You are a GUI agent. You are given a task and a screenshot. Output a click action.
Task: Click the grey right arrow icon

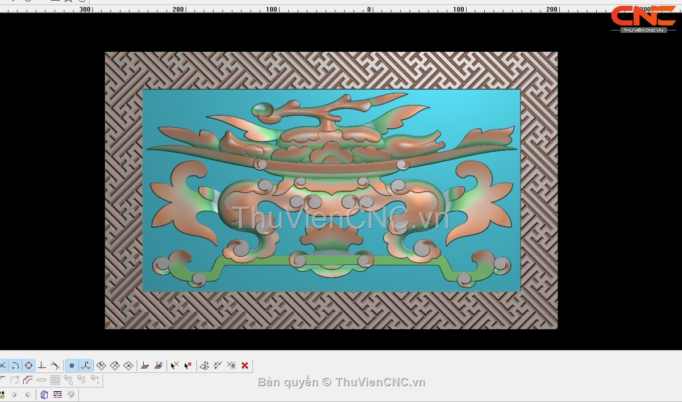(x=28, y=395)
